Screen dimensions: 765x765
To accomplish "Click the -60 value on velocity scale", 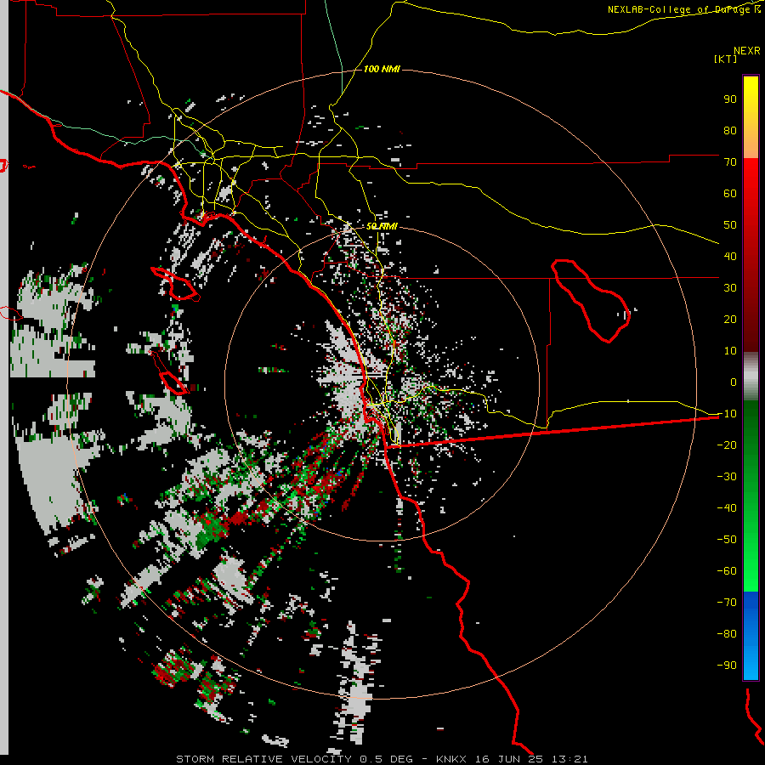I will [727, 571].
